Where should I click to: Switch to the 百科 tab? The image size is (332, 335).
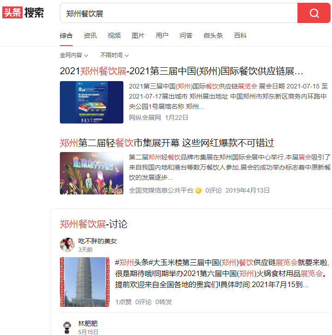(240, 35)
